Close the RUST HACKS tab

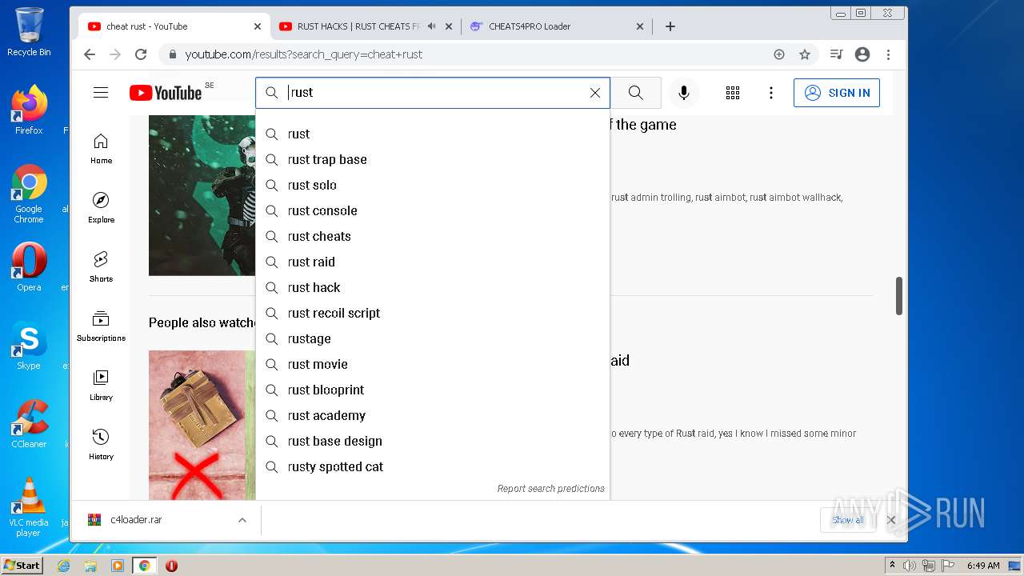pos(449,26)
